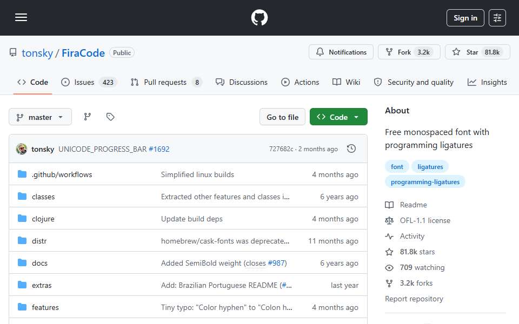Image resolution: width=519 pixels, height=324 pixels.
Task: Open the clojure folder name
Action: click(x=43, y=219)
